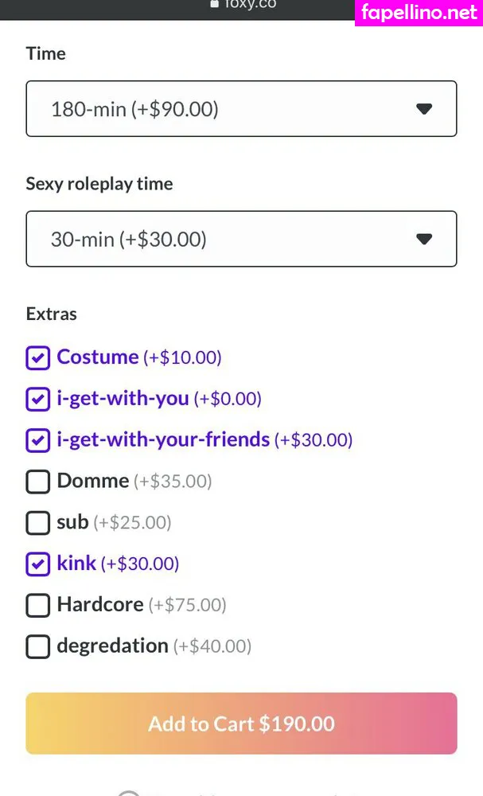Disable the kink extra checkbox

pyautogui.click(x=37, y=564)
